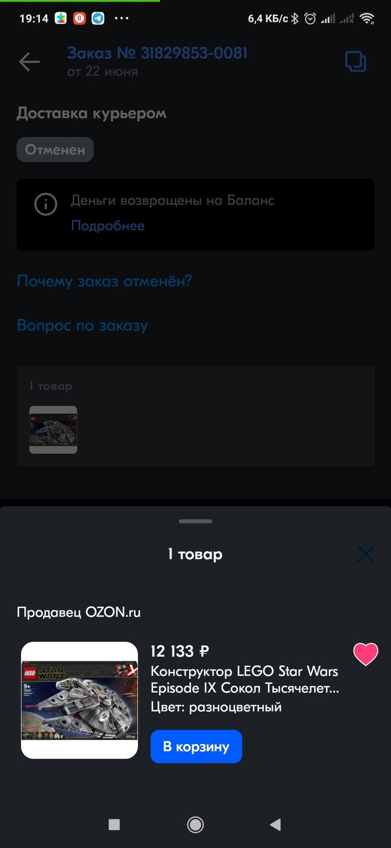The height and width of the screenshot is (848, 391).
Task: Tap small product thumbnail in order card
Action: [53, 429]
